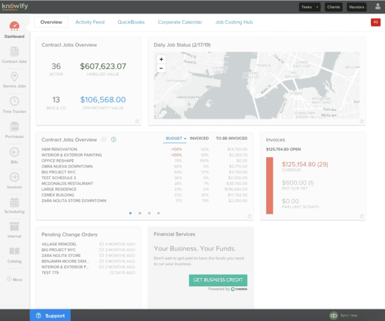Open Service Jobs in the sidebar
The width and height of the screenshot is (385, 321).
tap(14, 80)
